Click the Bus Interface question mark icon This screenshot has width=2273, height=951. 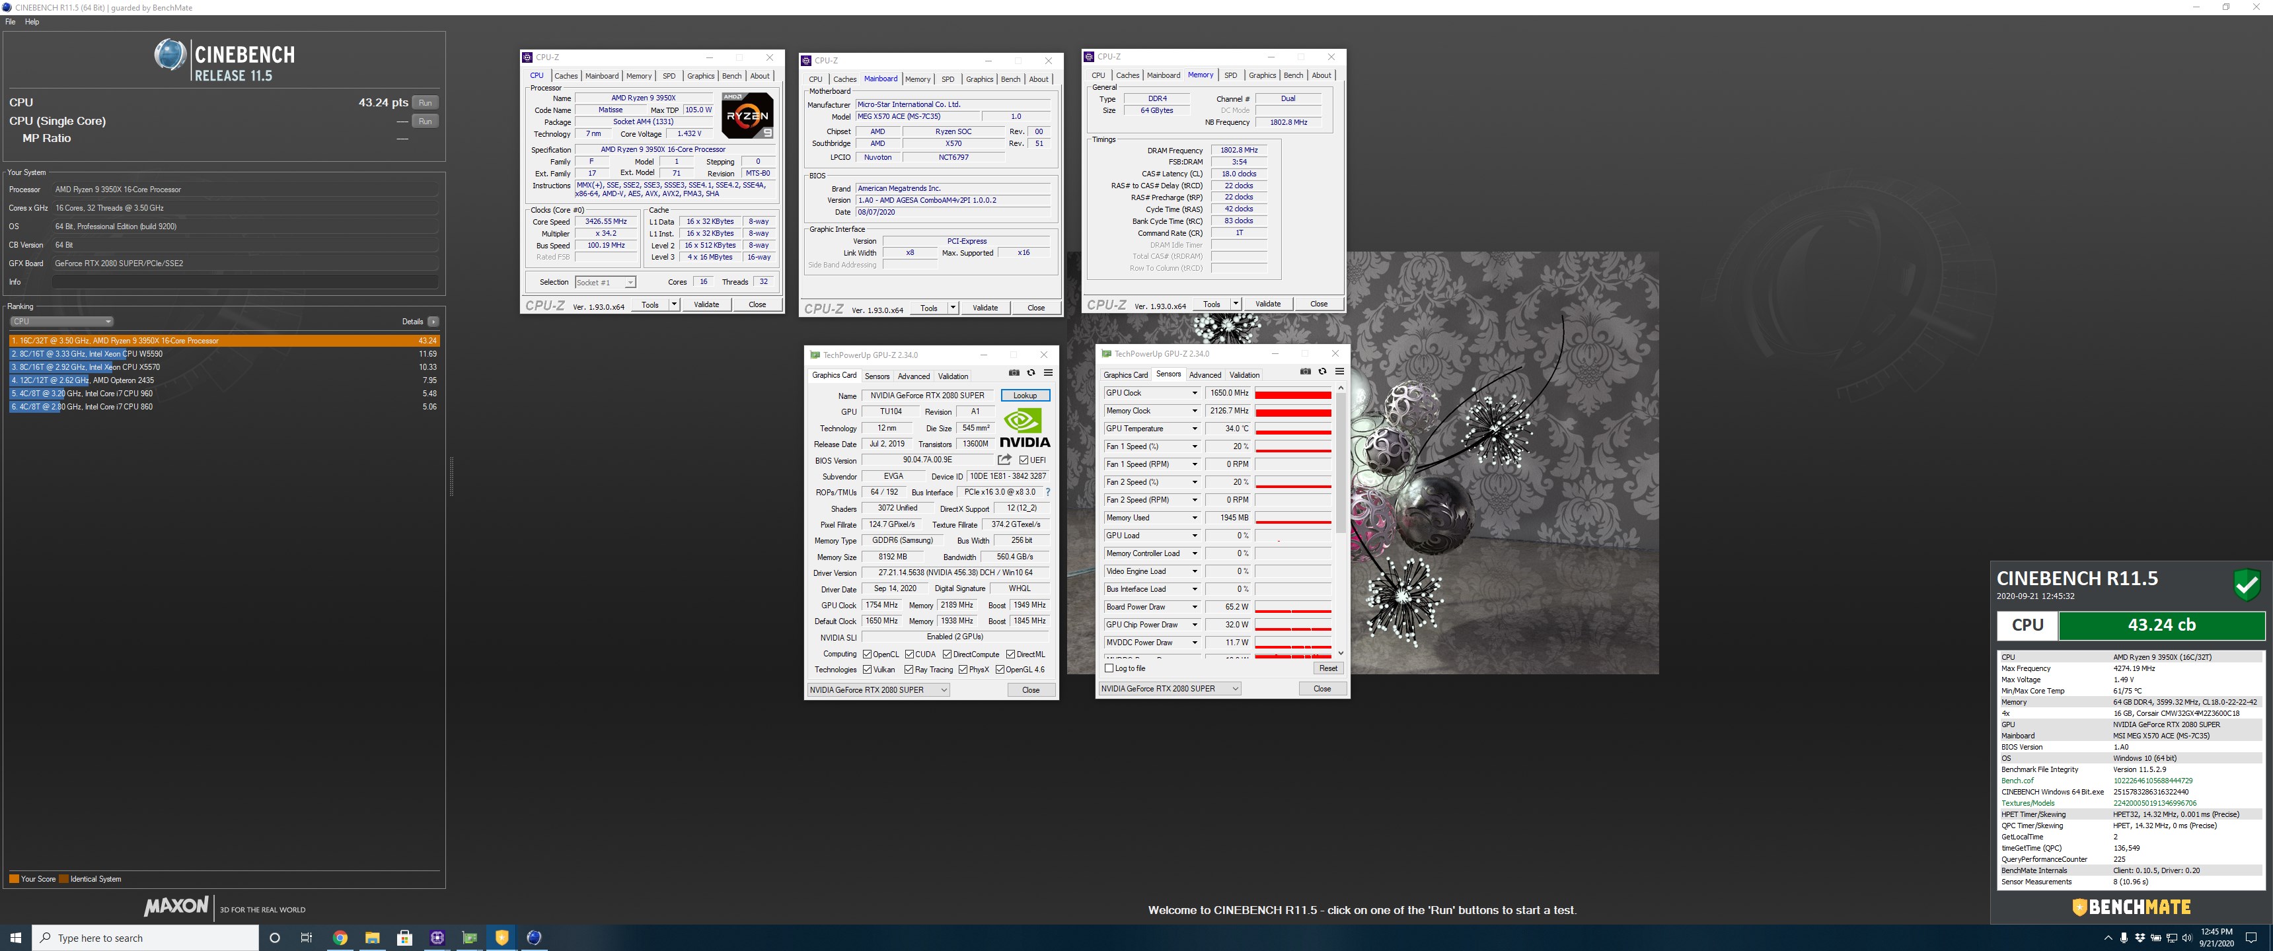[x=1047, y=492]
